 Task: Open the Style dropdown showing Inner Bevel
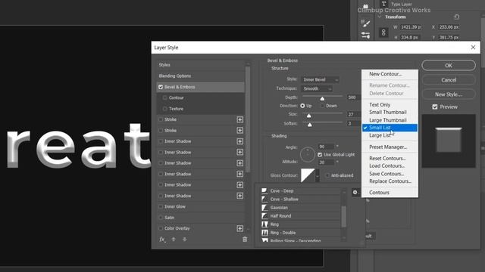pos(320,79)
